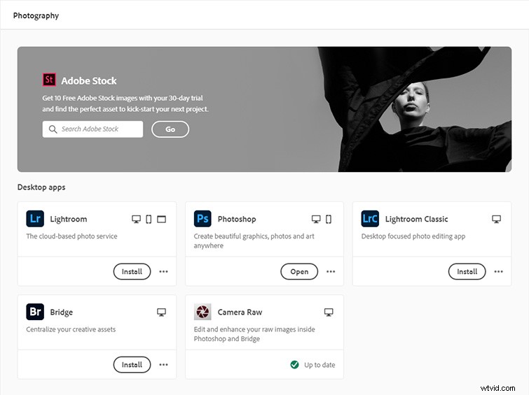The height and width of the screenshot is (395, 529).
Task: Click Bridge's desktop platform icon
Action: (162, 313)
